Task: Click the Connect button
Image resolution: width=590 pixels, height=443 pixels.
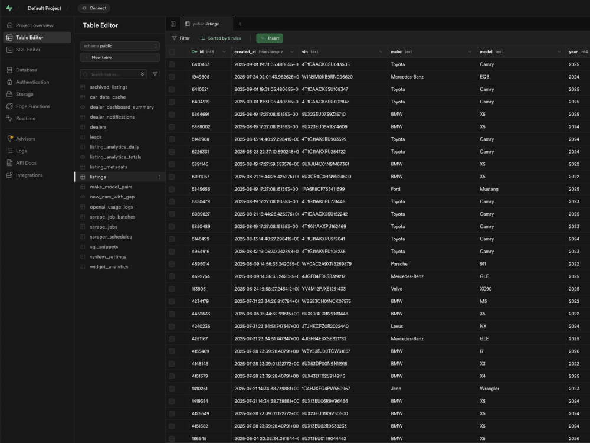Action: pyautogui.click(x=94, y=8)
